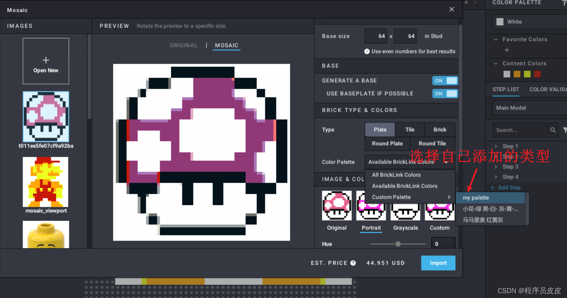Switch preview to MOSAIC tab

[226, 45]
